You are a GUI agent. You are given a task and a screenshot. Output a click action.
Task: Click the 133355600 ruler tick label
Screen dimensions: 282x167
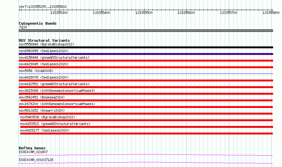coord(186,13)
